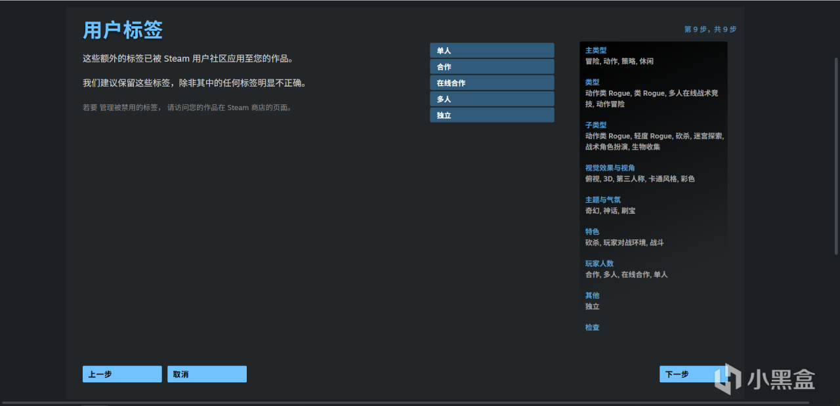Click the 奇幻, 神话, 刷宝 tag list
The image size is (840, 406).
click(610, 211)
